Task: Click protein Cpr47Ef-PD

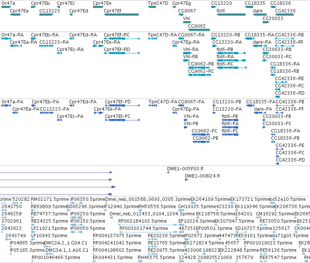Action: click(122, 105)
